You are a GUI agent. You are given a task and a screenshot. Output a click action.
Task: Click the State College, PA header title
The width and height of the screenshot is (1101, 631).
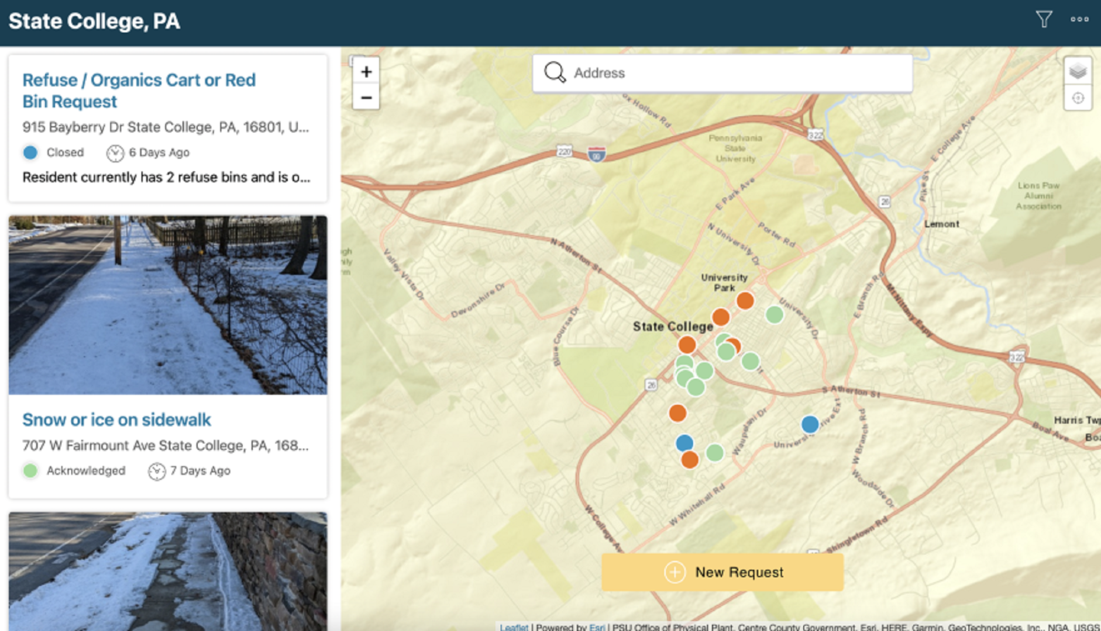[94, 21]
